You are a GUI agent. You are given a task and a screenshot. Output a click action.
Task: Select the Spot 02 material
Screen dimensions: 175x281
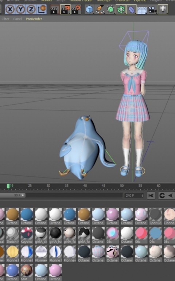point(155,216)
